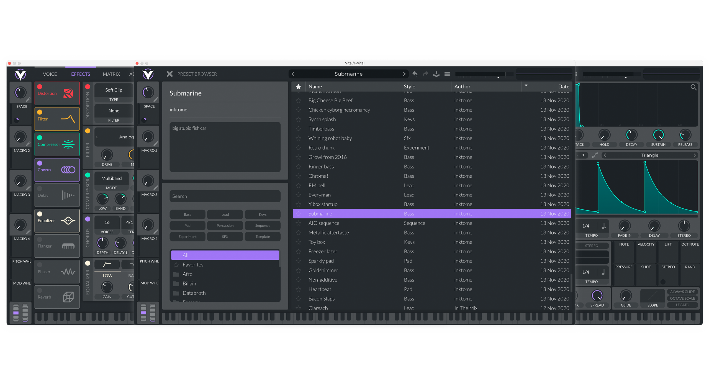Viewport: 709px width, 388px height.
Task: Click the Date column sort arrow
Action: tap(526, 86)
